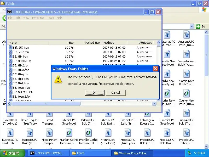Select the 8514fix.fon file icon
Viewport: 209px width, 157px height.
tap(11, 57)
